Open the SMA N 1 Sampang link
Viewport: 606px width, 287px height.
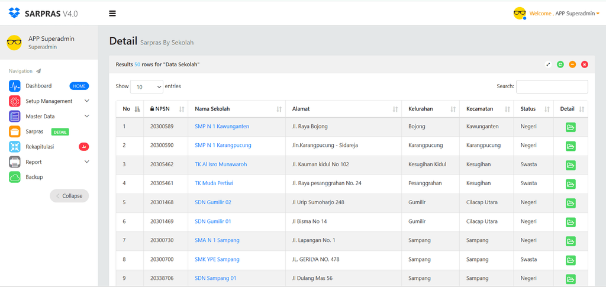pyautogui.click(x=217, y=240)
